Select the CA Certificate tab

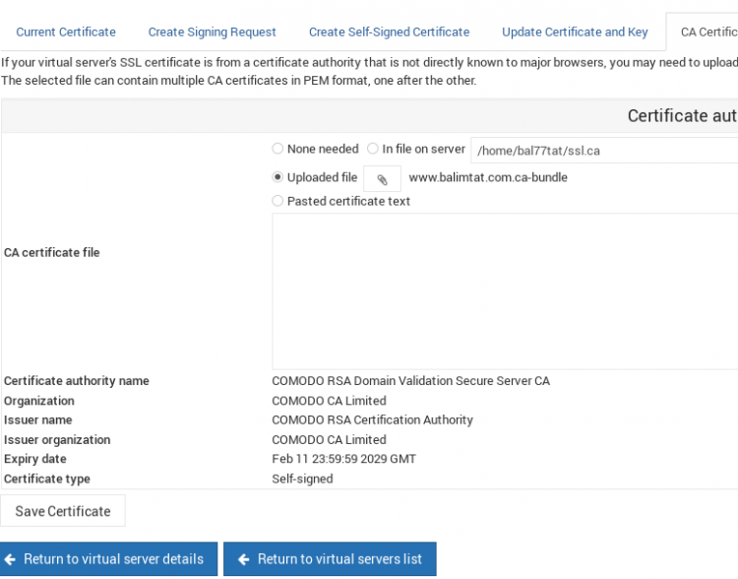707,32
